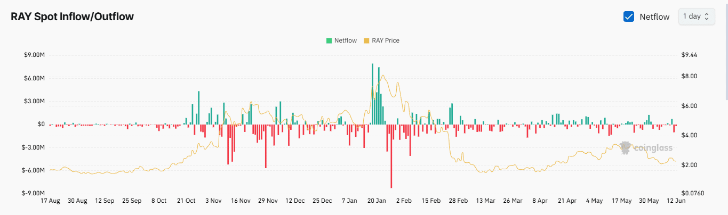728x215 pixels.
Task: Open the 1 day interval dropdown
Action: [x=696, y=16]
